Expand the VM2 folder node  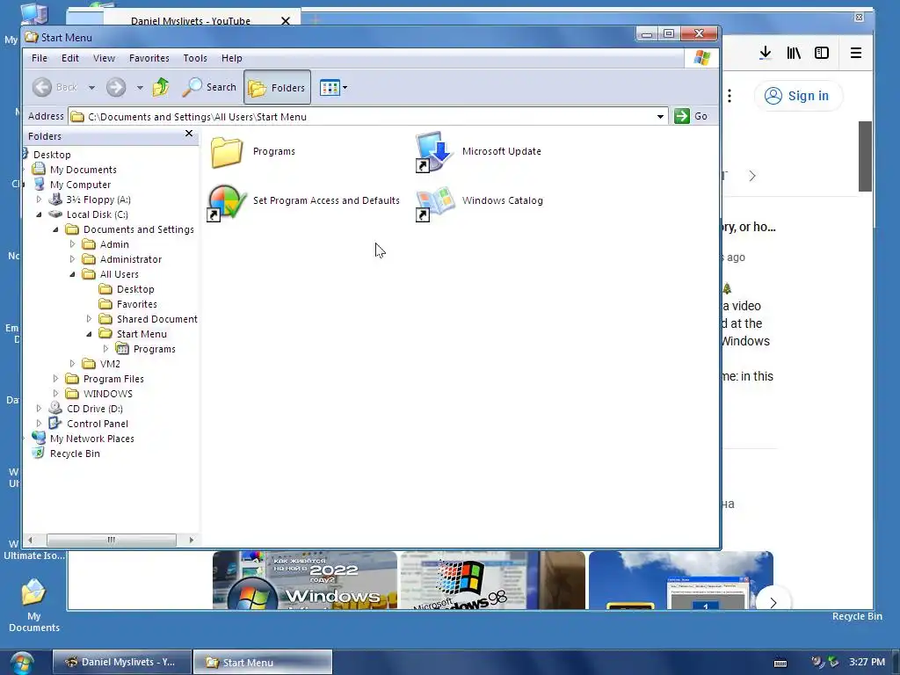(72, 363)
